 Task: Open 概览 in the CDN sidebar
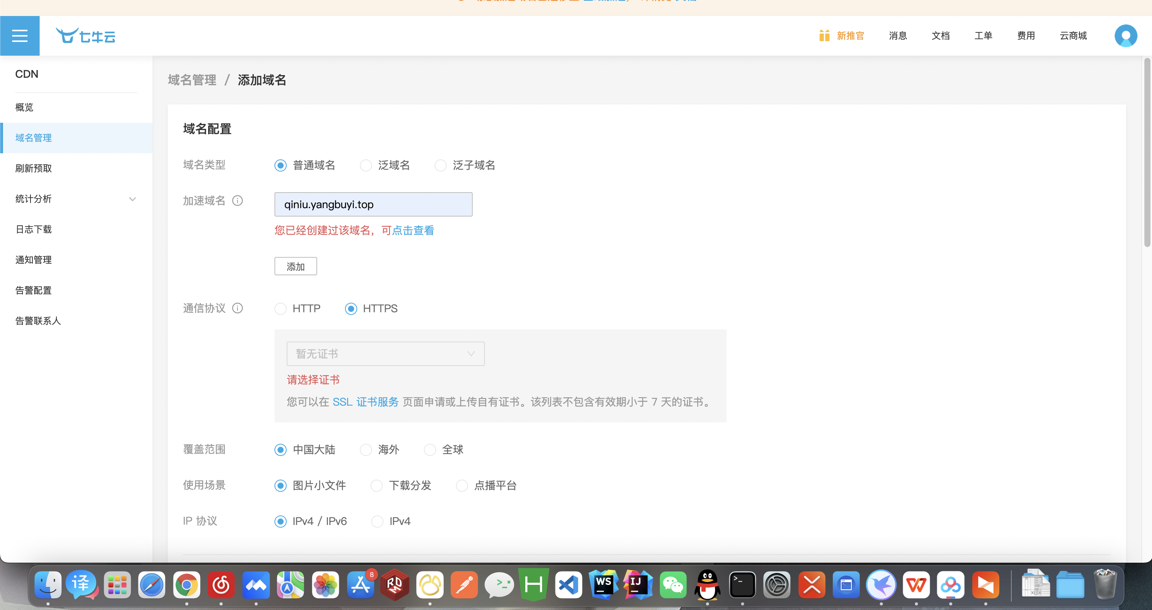[76, 108]
